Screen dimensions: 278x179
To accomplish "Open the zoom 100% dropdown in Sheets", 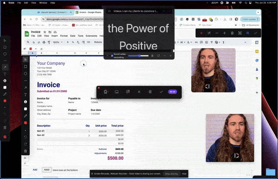I will click(58, 42).
